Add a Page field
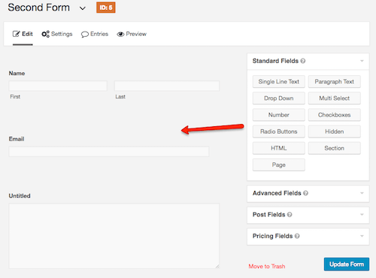This screenshot has width=376, height=278. click(279, 165)
